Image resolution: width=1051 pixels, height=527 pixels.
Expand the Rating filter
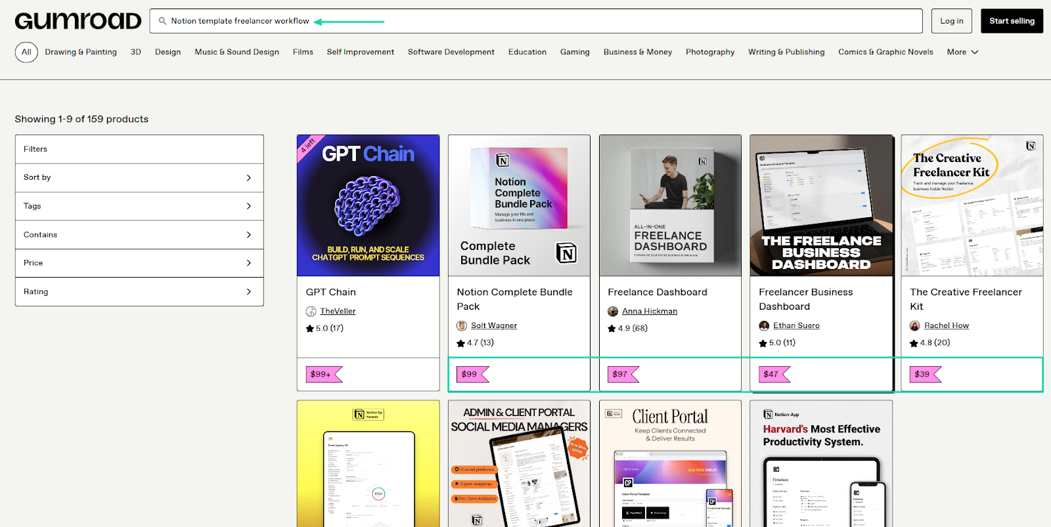click(x=139, y=291)
